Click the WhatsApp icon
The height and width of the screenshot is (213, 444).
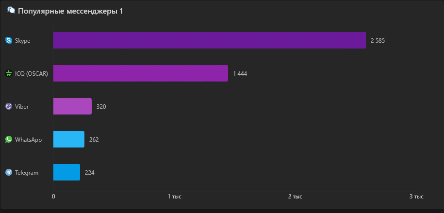pos(9,139)
